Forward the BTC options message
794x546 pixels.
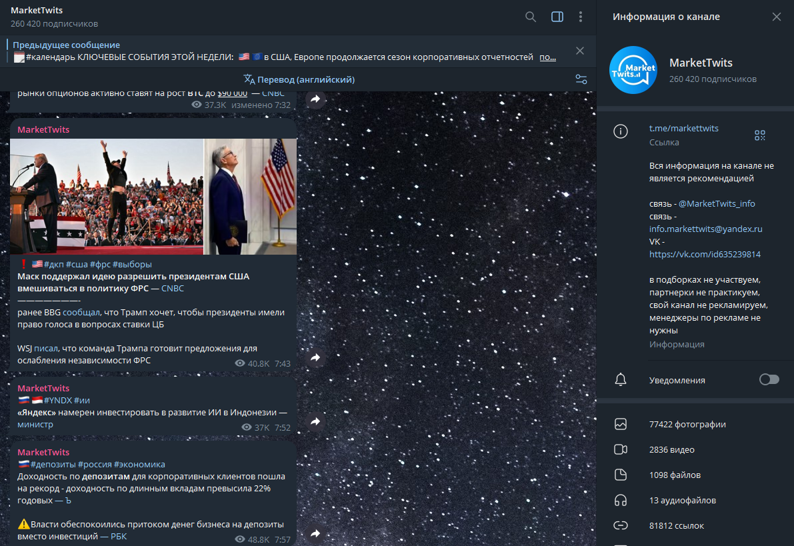pyautogui.click(x=315, y=99)
